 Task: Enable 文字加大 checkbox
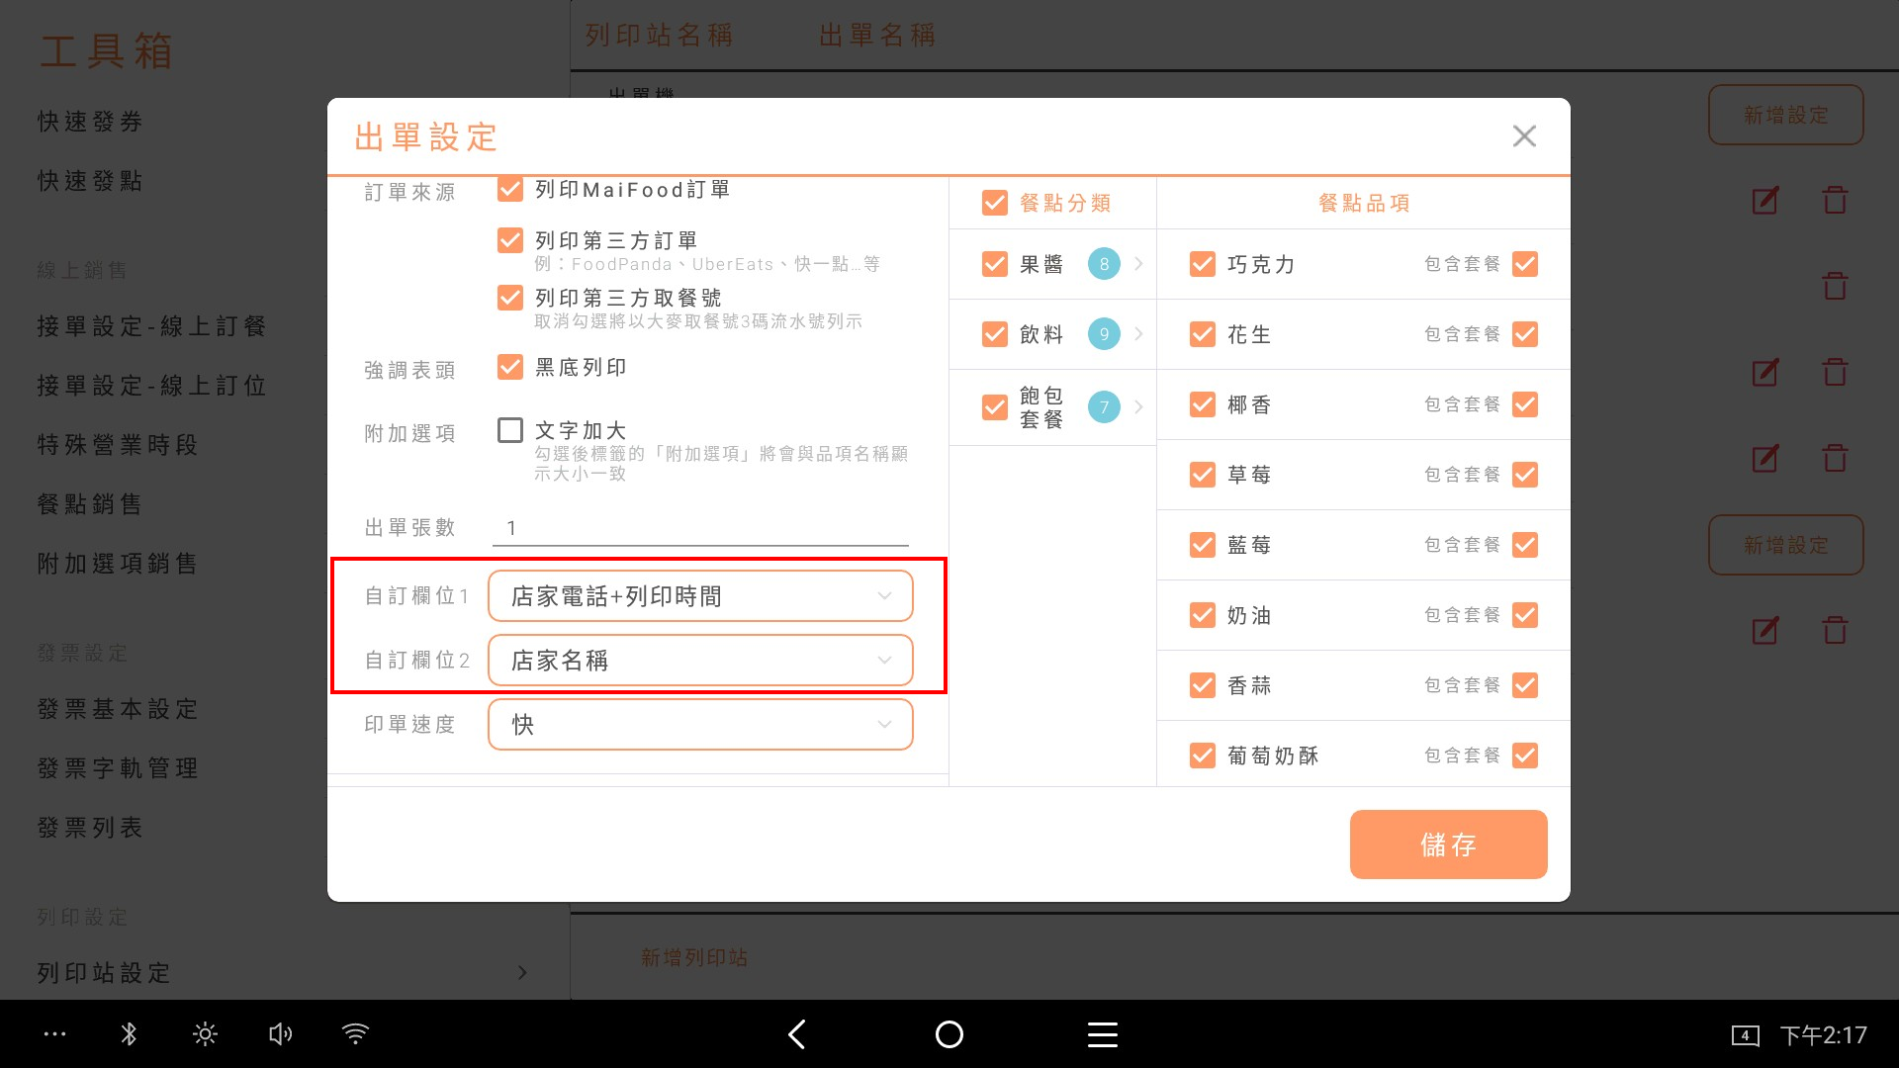point(510,430)
